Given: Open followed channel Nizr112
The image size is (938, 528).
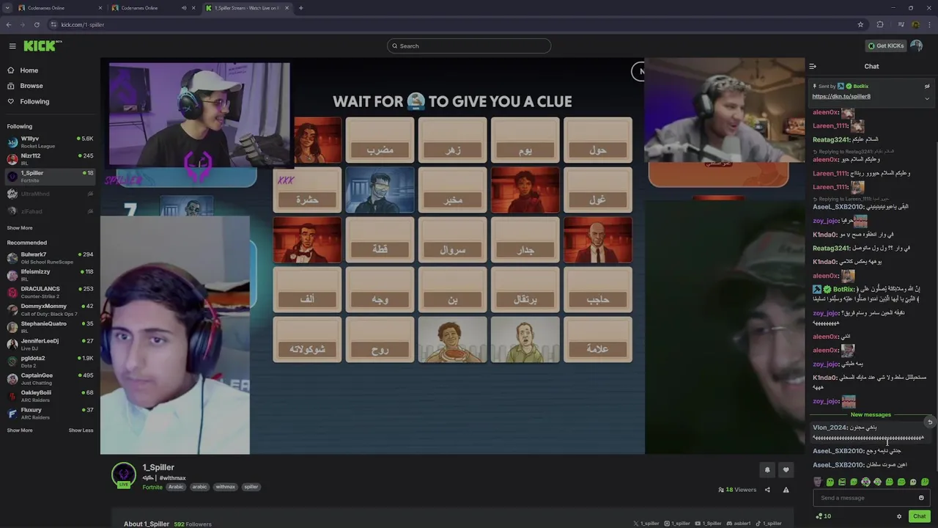Looking at the screenshot, I should [50, 158].
